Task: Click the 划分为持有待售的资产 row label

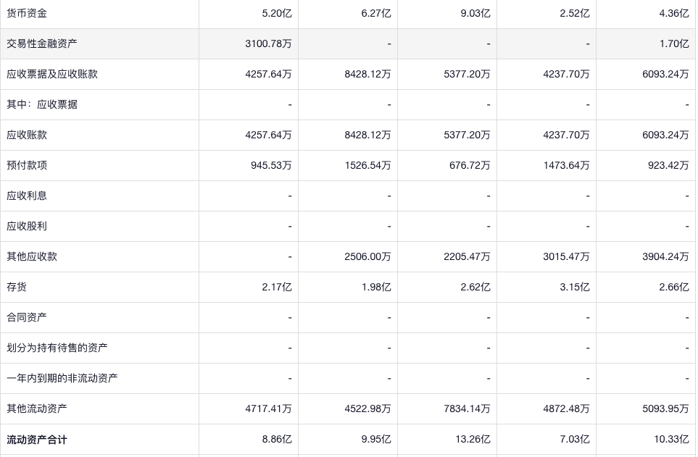Action: [x=57, y=348]
